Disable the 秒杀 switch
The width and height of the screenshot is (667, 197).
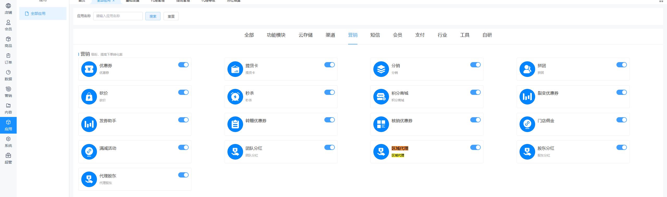pos(330,92)
